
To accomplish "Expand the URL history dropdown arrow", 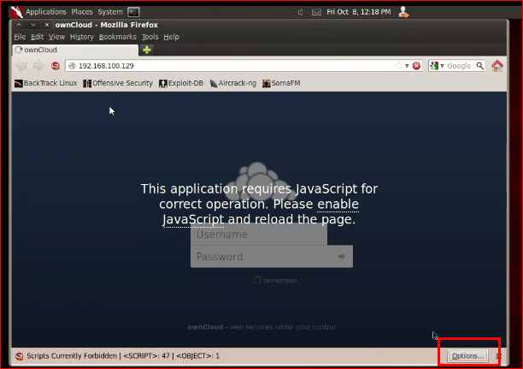I will 407,66.
